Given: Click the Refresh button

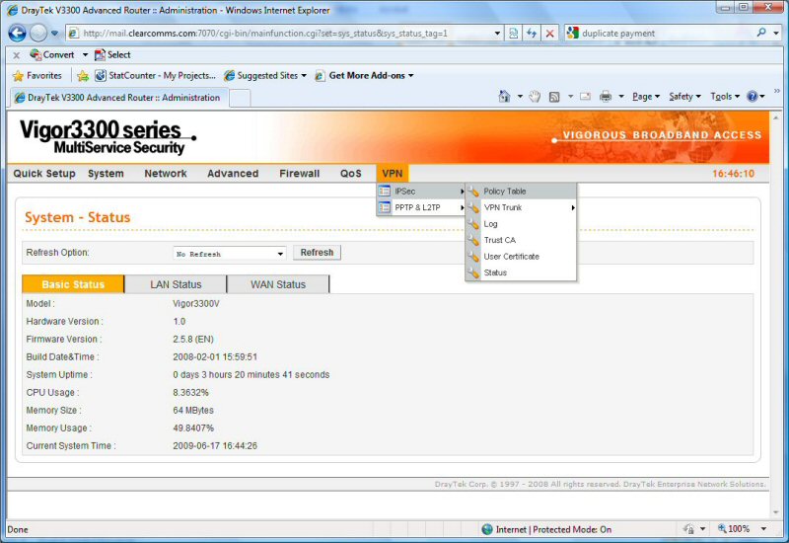Looking at the screenshot, I should tap(317, 253).
